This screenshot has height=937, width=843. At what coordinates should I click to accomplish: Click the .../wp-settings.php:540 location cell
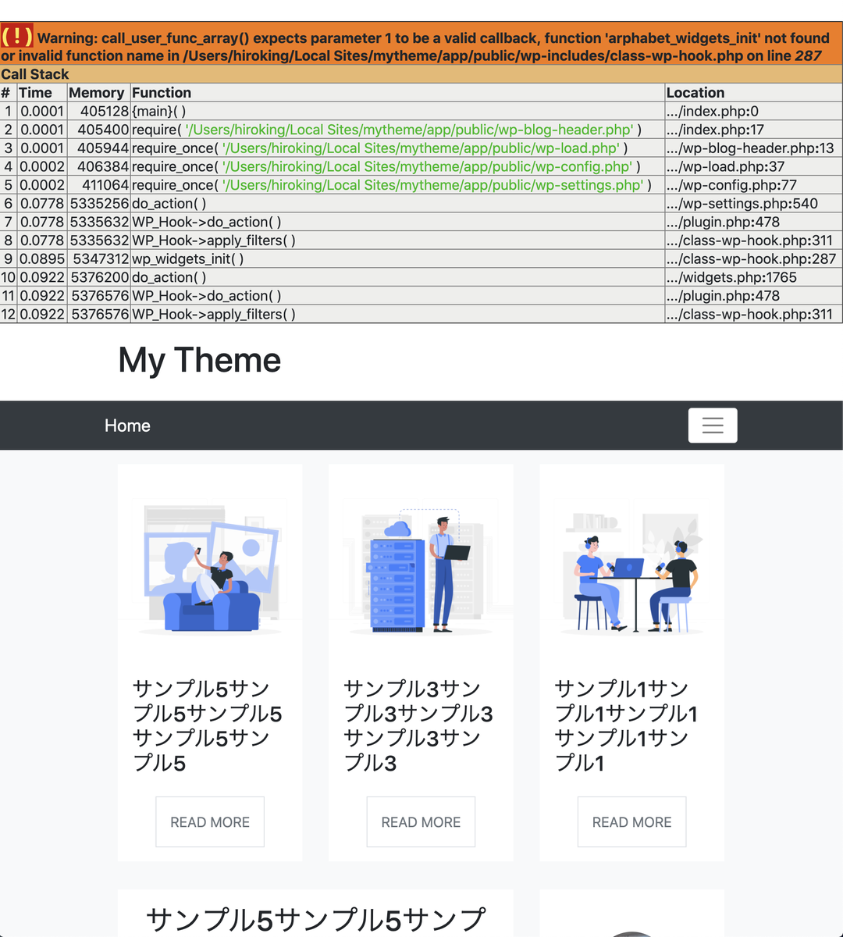(754, 204)
